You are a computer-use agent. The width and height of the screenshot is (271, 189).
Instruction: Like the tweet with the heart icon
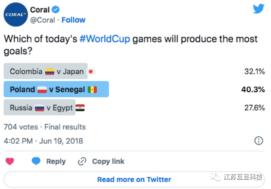tap(10, 161)
